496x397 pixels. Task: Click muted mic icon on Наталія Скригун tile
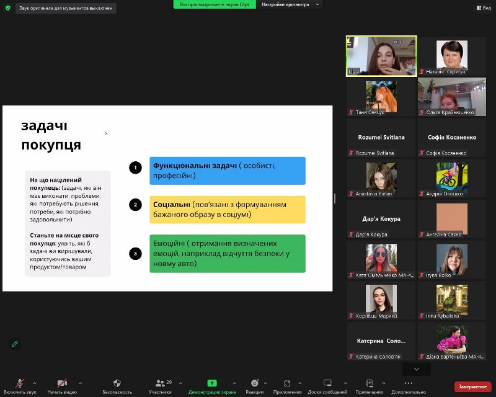pos(422,71)
